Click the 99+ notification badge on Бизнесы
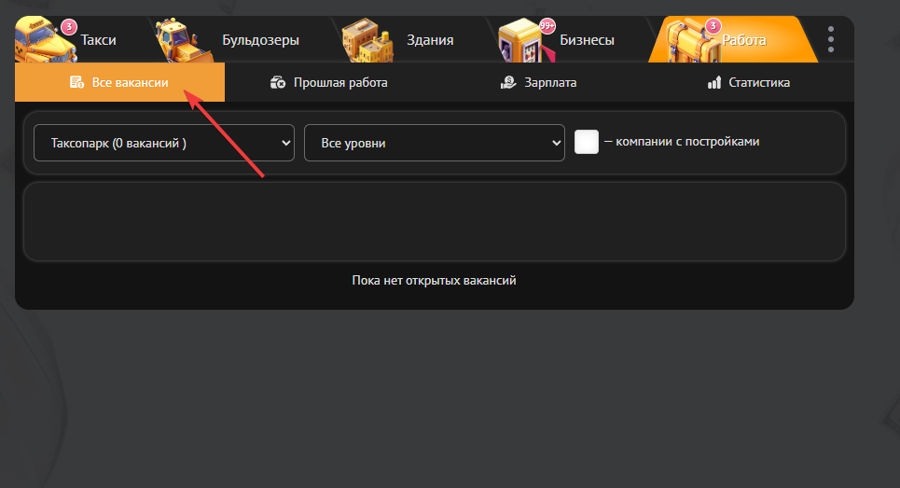The width and height of the screenshot is (900, 488). pos(547,25)
